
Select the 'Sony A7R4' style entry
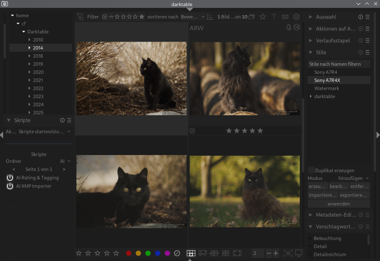(325, 72)
